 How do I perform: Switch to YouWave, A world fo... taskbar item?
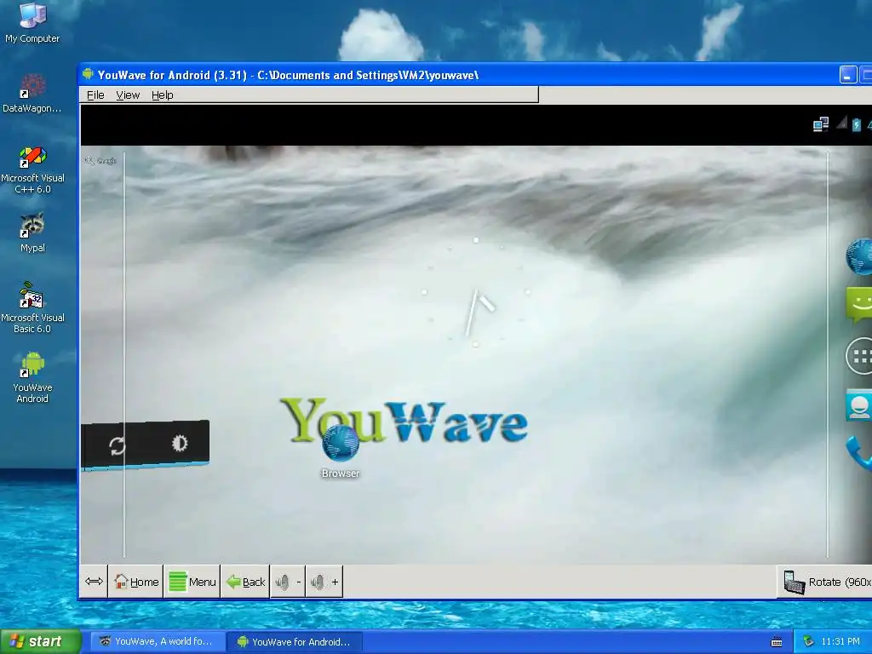click(x=158, y=641)
